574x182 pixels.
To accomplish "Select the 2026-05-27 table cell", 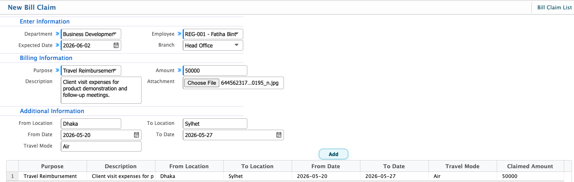I will [394, 176].
